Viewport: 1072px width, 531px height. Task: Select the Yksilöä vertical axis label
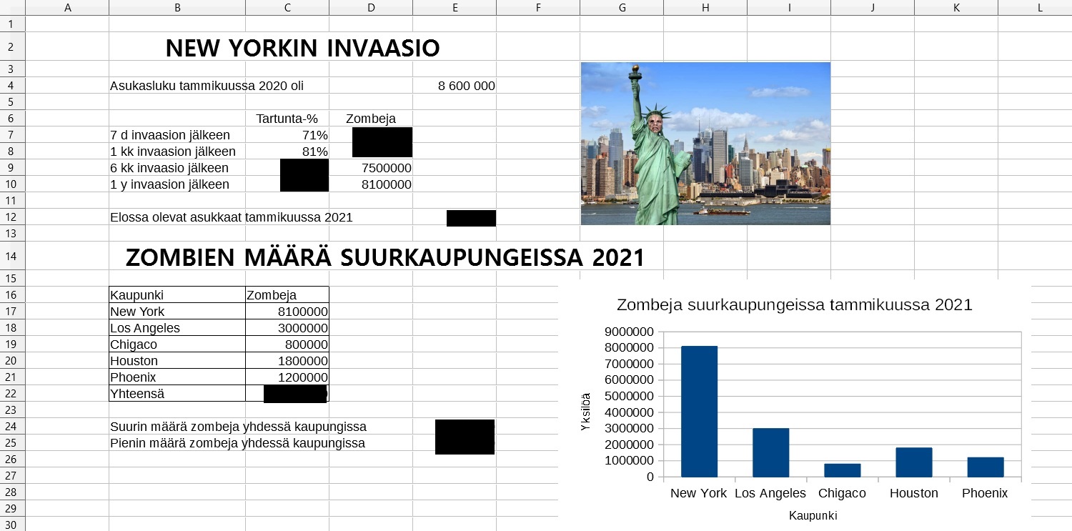pyautogui.click(x=586, y=412)
